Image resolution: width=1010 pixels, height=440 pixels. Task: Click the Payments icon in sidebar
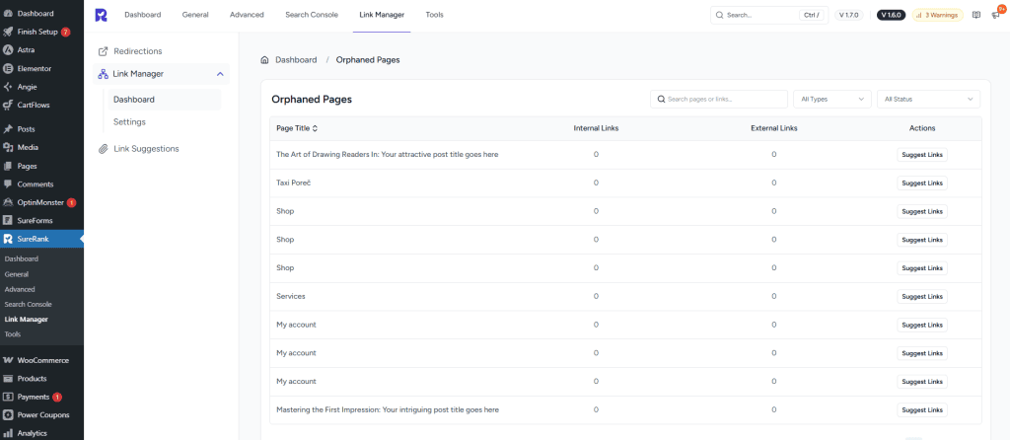point(8,397)
